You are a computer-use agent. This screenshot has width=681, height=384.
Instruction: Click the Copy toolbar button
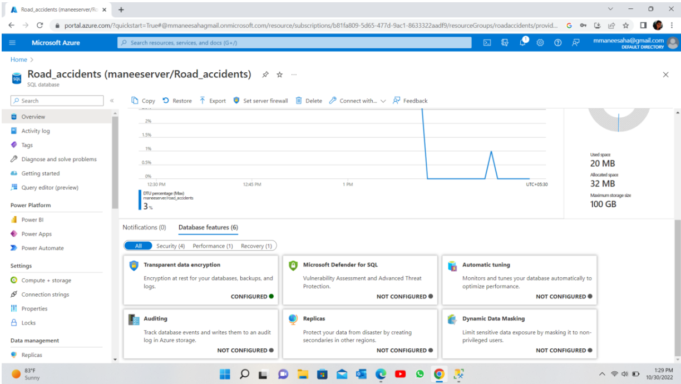(x=143, y=101)
